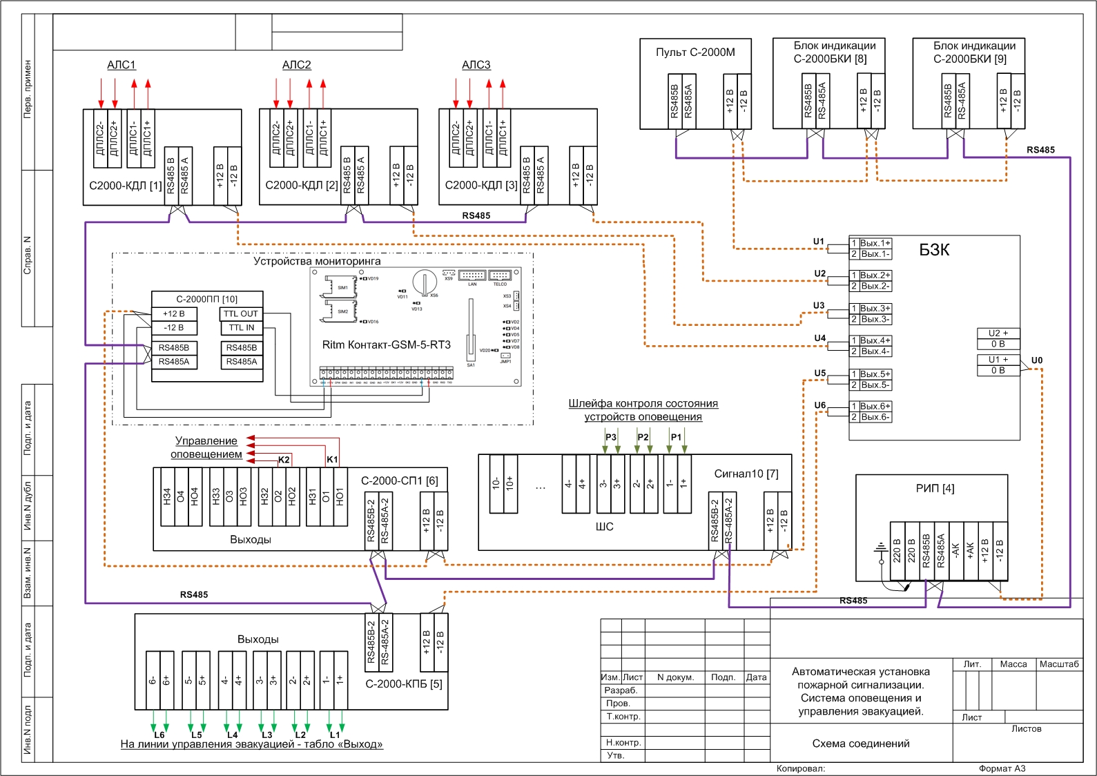Screen dimensions: 1097x776
Task: Click the LAN connector on the Ritm board
Action: tap(472, 276)
